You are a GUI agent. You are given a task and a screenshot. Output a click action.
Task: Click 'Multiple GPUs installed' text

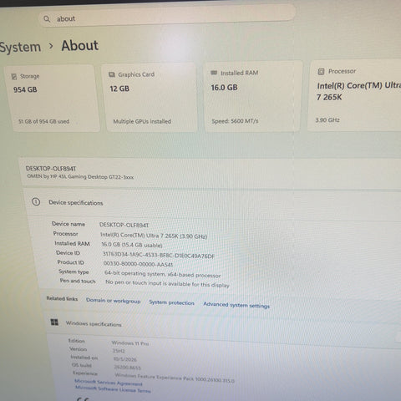click(142, 121)
